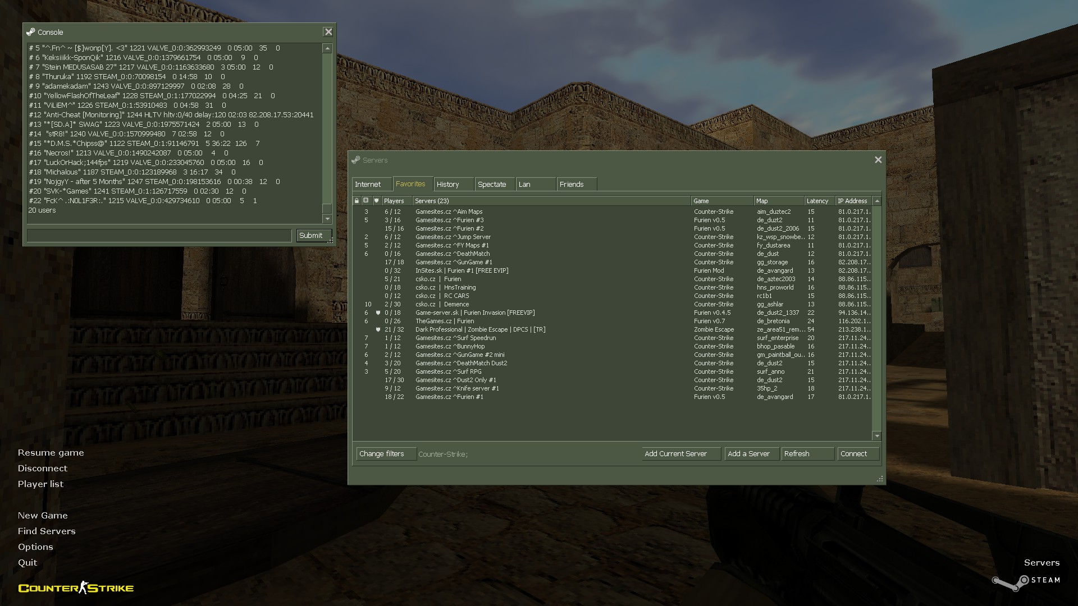The width and height of the screenshot is (1078, 606).
Task: Click Add a Server button
Action: tap(752, 453)
